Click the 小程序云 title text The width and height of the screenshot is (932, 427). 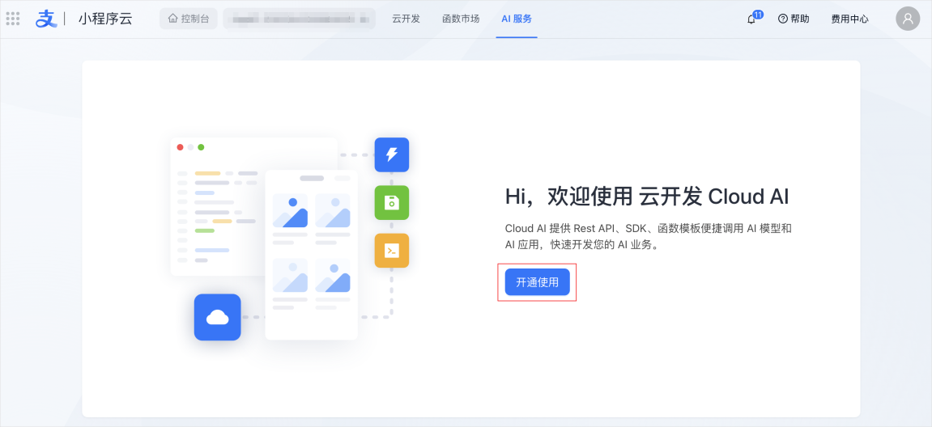(x=105, y=19)
